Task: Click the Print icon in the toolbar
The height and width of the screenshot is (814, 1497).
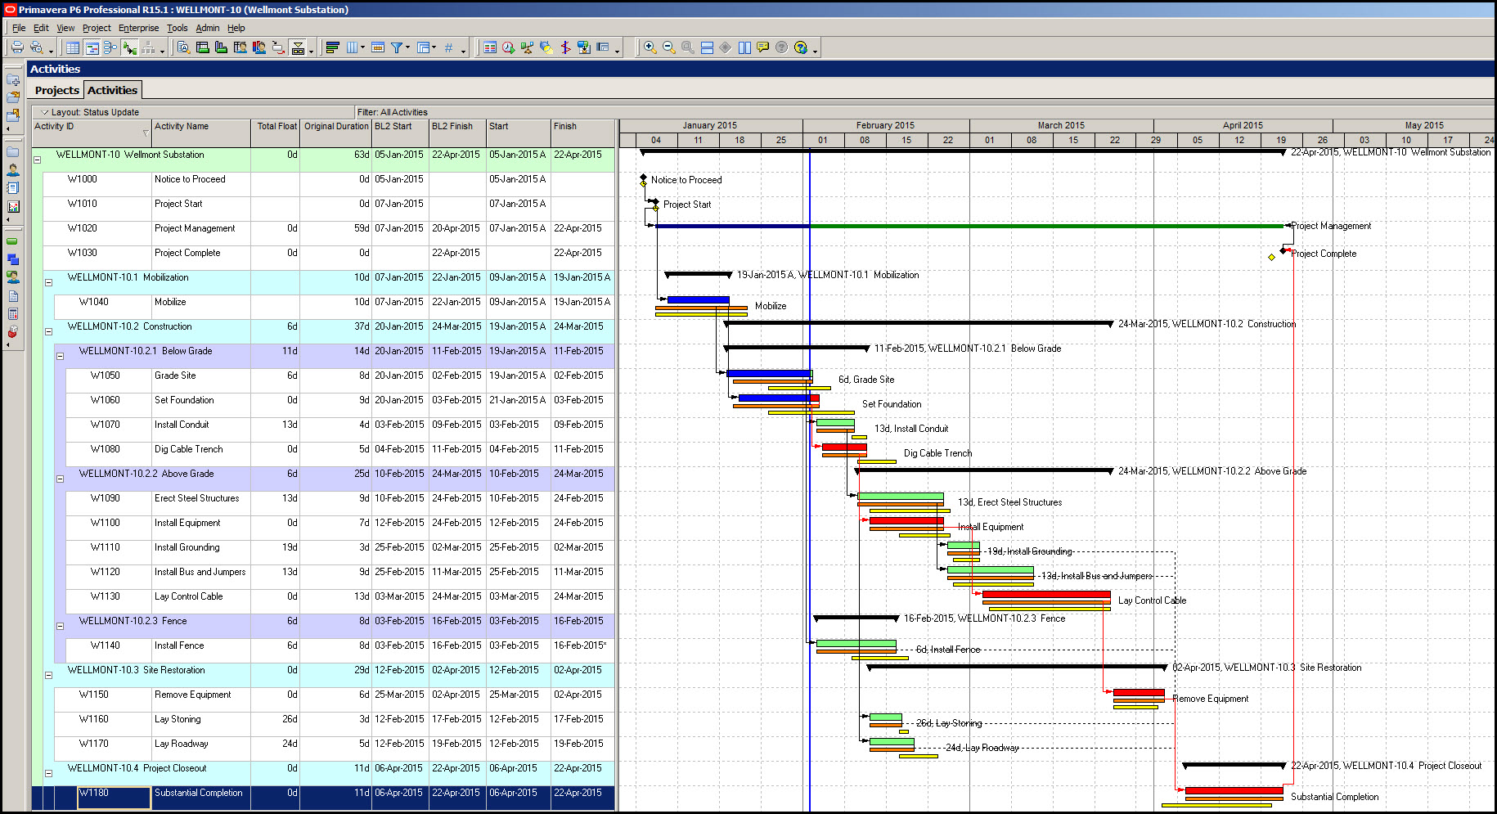Action: tap(17, 47)
